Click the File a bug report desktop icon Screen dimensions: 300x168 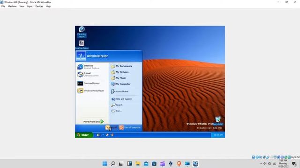pyautogui.click(x=82, y=32)
